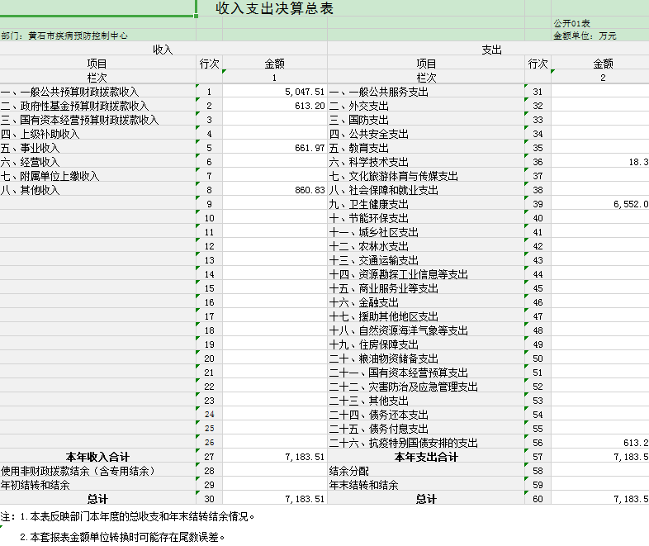This screenshot has height=546, width=649.
Task: Click the 二十六、抗疫特别国债安排的支出 cell
Action: coord(404,443)
